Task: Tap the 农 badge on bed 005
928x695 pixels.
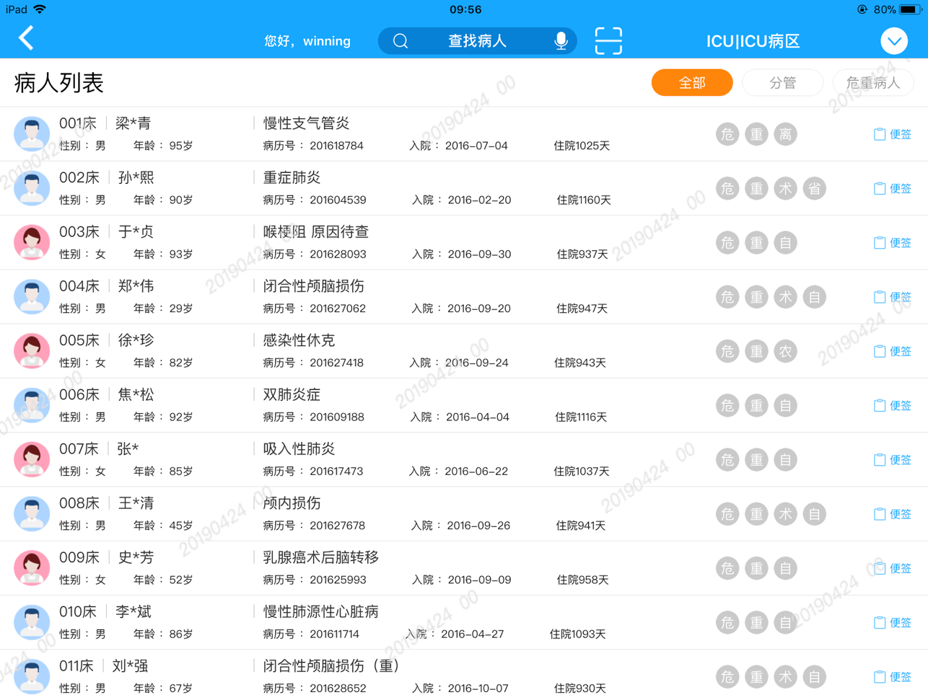Action: (x=785, y=351)
